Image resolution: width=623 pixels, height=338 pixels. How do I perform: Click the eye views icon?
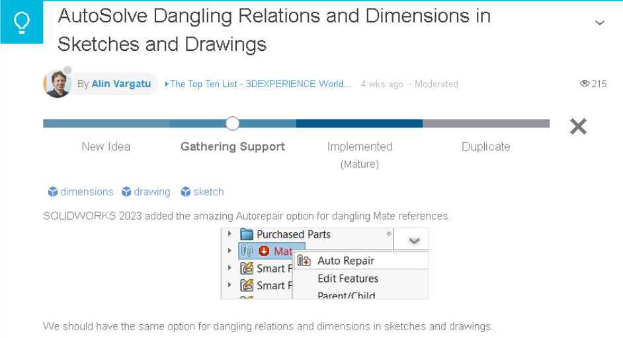pos(585,83)
